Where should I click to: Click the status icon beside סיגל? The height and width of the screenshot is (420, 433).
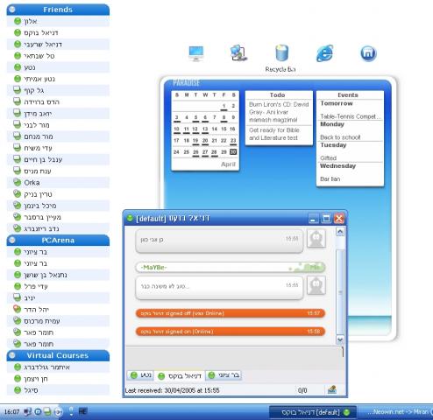(x=18, y=390)
